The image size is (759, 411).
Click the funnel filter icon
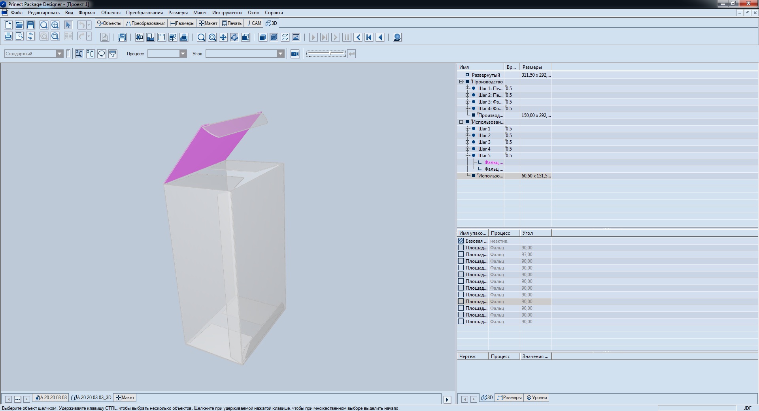pos(113,54)
